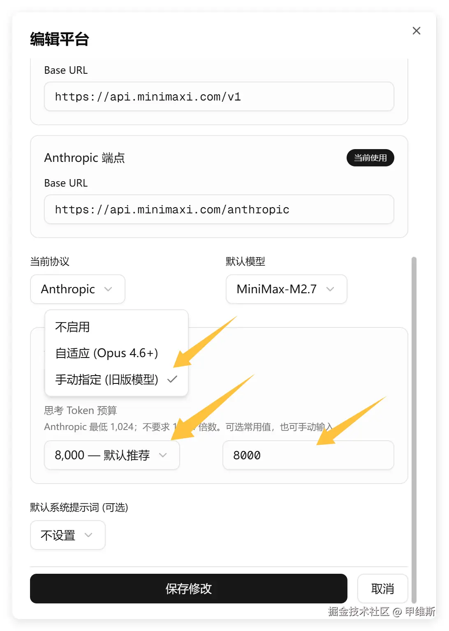This screenshot has height=631, width=449.
Task: Click the dialog vertical scrollbar
Action: (x=414, y=430)
